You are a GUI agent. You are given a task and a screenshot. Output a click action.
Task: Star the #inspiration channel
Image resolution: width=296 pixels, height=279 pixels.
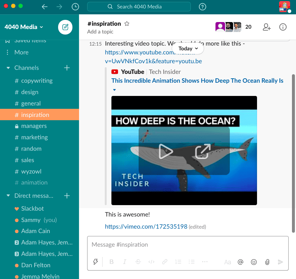point(127,24)
